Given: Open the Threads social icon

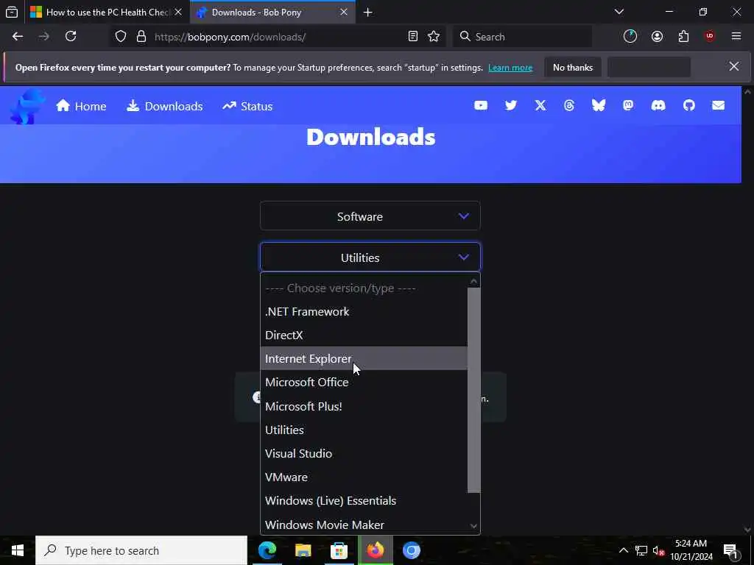Looking at the screenshot, I should pyautogui.click(x=569, y=105).
